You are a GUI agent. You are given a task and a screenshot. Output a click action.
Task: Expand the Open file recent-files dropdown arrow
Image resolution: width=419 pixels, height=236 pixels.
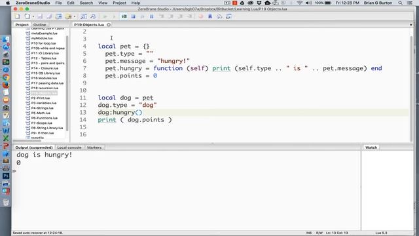[33, 16]
